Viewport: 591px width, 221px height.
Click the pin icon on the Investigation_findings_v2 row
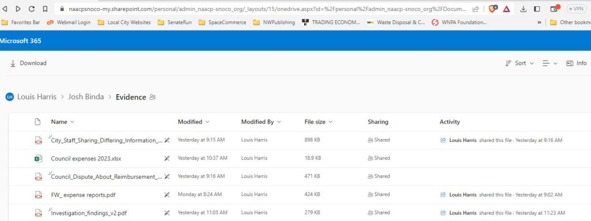(167, 213)
